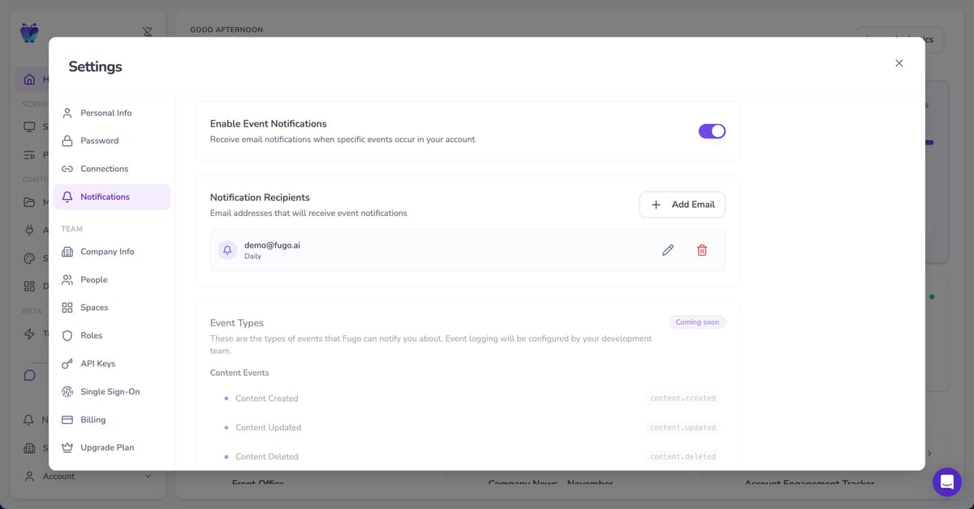Disable the Enable Event Notifications switch
The width and height of the screenshot is (974, 509).
[x=712, y=131]
